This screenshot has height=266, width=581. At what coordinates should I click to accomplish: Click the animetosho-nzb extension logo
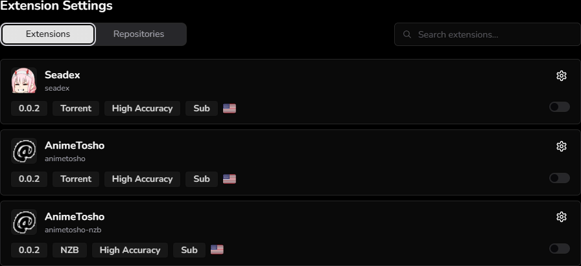pyautogui.click(x=24, y=222)
